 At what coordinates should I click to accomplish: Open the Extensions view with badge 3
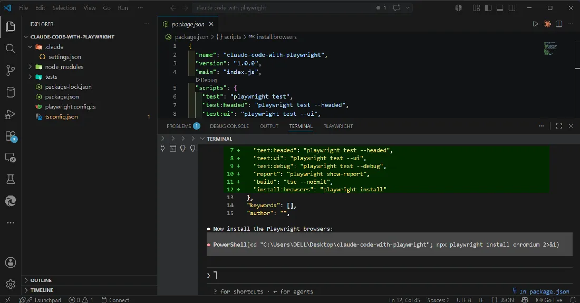tap(11, 136)
